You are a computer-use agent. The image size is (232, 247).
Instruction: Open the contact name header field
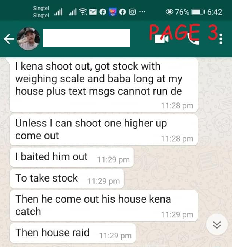pyautogui.click(x=87, y=38)
